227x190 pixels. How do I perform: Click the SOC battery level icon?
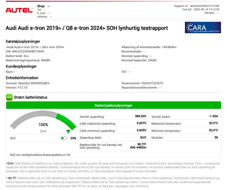tap(64, 138)
